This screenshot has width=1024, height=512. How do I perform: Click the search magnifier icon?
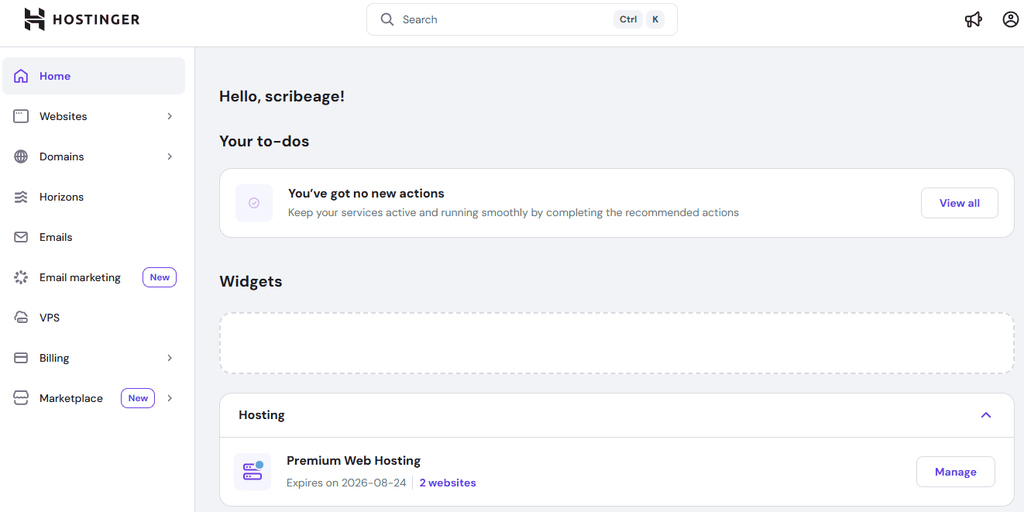387,19
